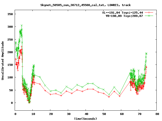Click the 300 tick label on y-axis
This screenshot has width=162, height=121.
pos(10,27)
